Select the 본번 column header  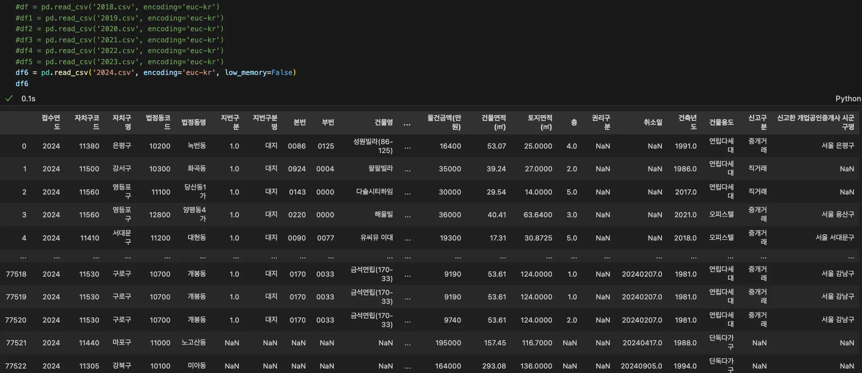click(300, 122)
